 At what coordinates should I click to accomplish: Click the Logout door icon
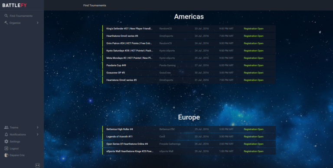tap(6, 148)
